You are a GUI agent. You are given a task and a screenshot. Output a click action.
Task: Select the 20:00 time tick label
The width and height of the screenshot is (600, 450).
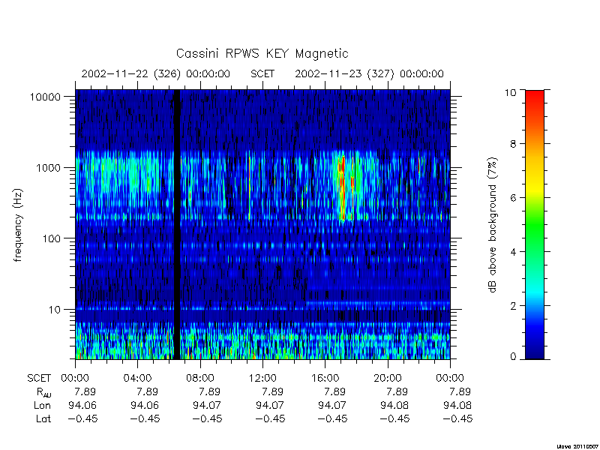(388, 379)
